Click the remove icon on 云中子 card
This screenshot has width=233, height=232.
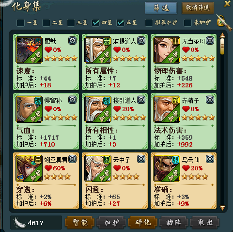pyautogui.click(x=141, y=159)
